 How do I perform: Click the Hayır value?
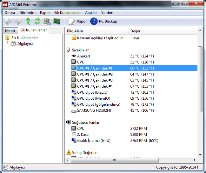[135, 38]
